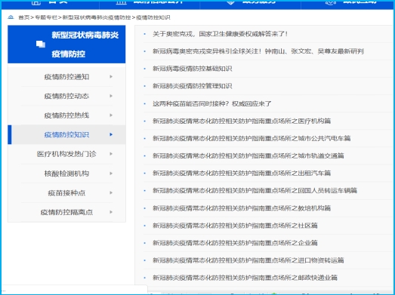Open guide article ending 进口物资转运篇
Image resolution: width=395 pixels, height=295 pixels.
click(248, 260)
